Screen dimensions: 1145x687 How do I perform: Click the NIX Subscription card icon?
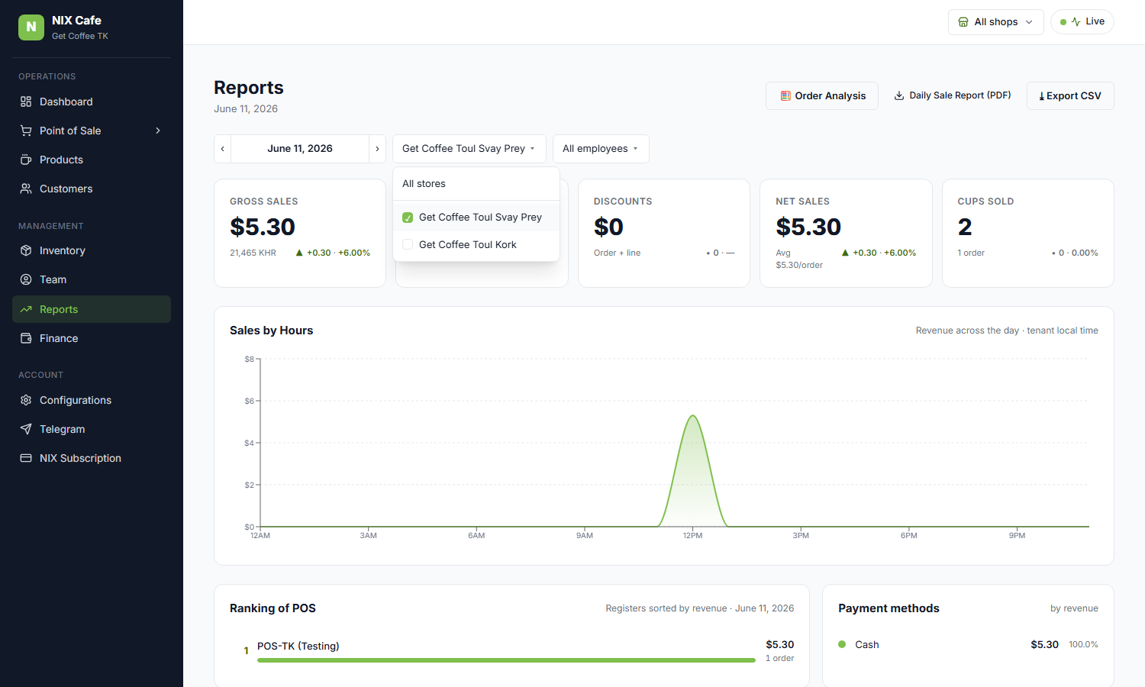click(x=26, y=458)
